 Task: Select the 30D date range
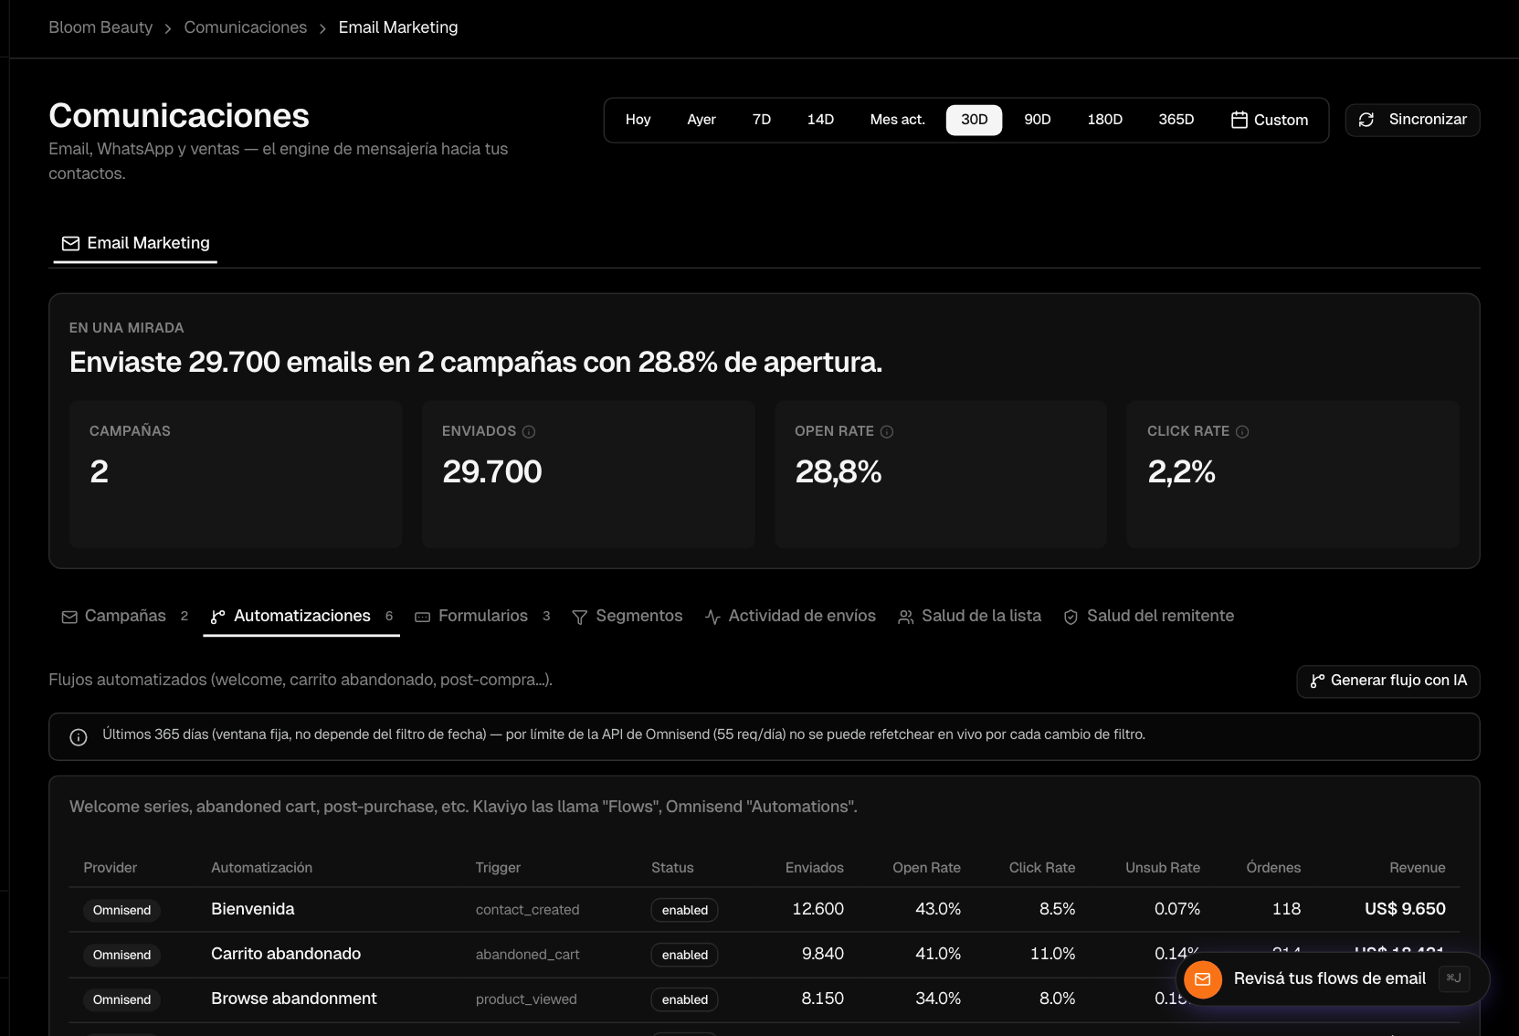974,120
